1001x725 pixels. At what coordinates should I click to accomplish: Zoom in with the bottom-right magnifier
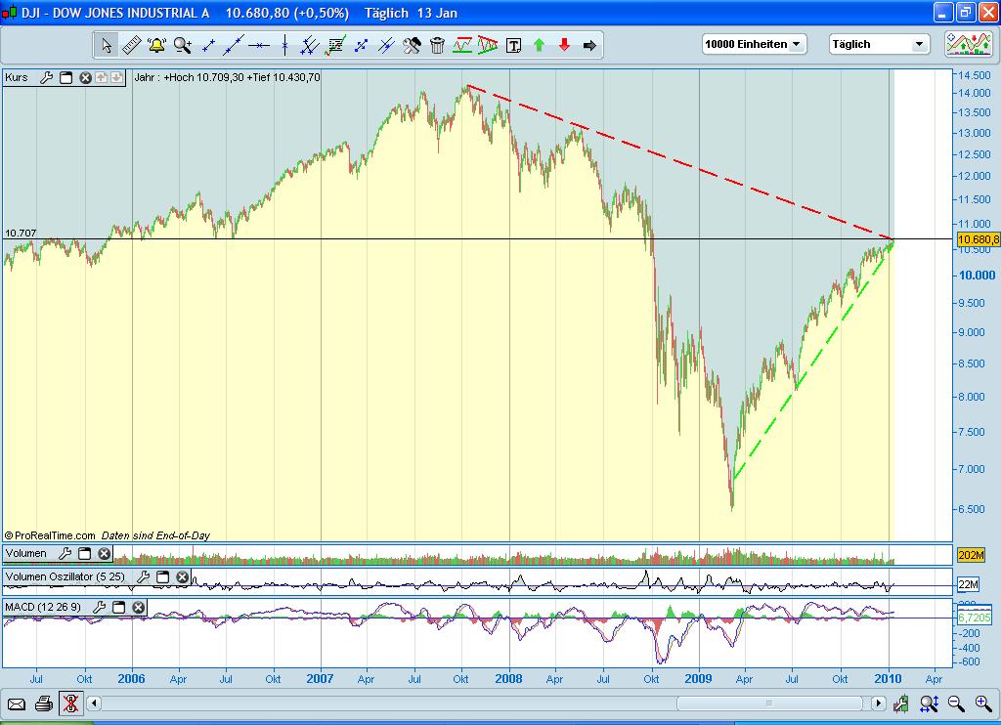(x=981, y=703)
